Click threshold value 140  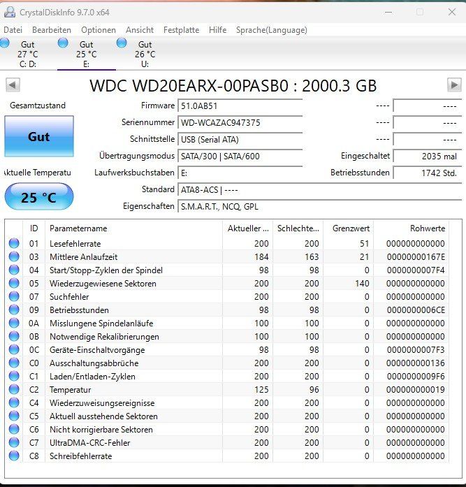362,283
